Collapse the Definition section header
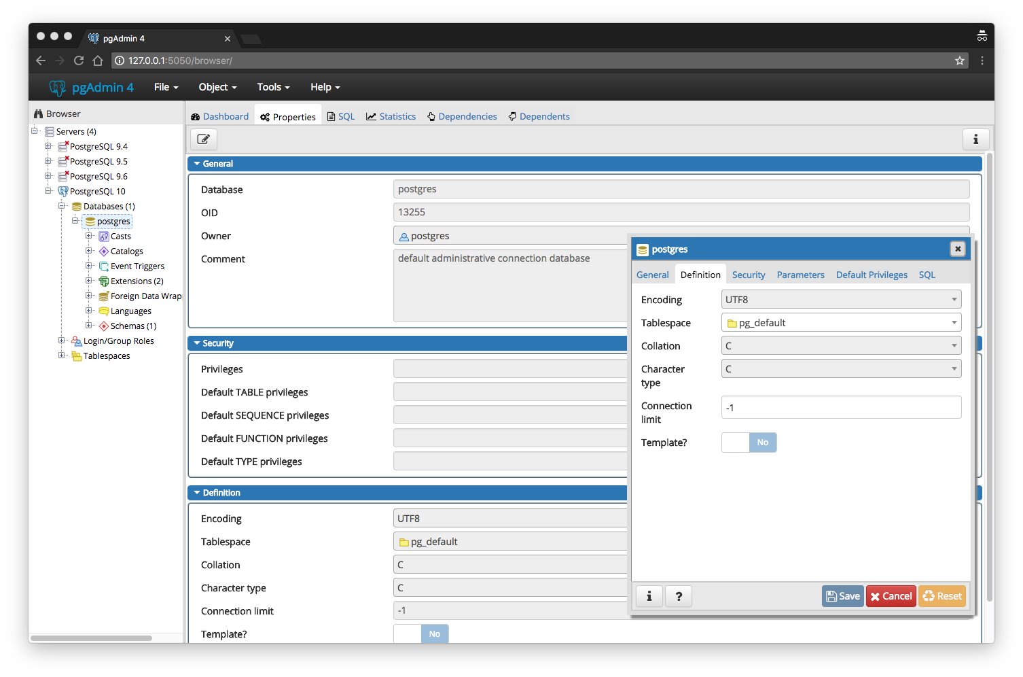The height and width of the screenshot is (677, 1023). (x=407, y=493)
